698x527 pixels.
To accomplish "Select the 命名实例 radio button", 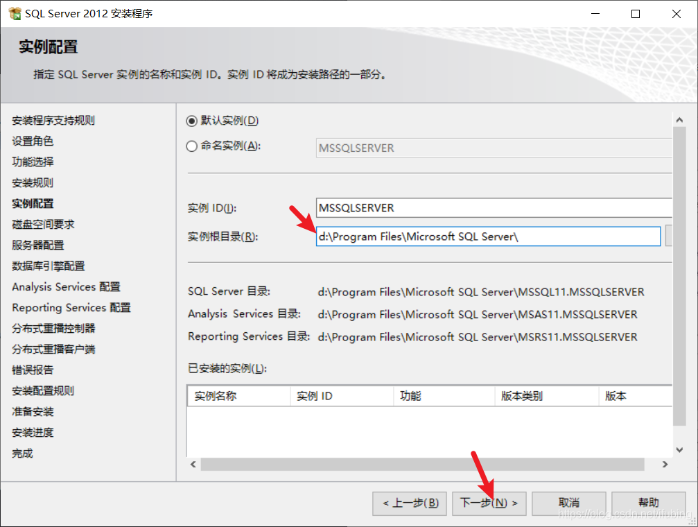I will point(191,146).
